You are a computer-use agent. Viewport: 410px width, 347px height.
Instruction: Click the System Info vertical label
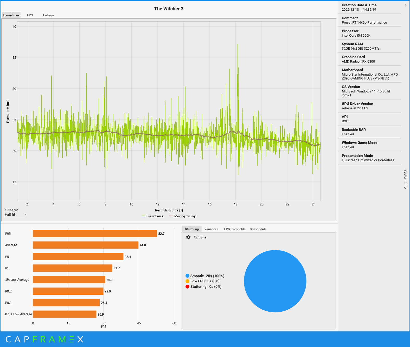tap(405, 179)
